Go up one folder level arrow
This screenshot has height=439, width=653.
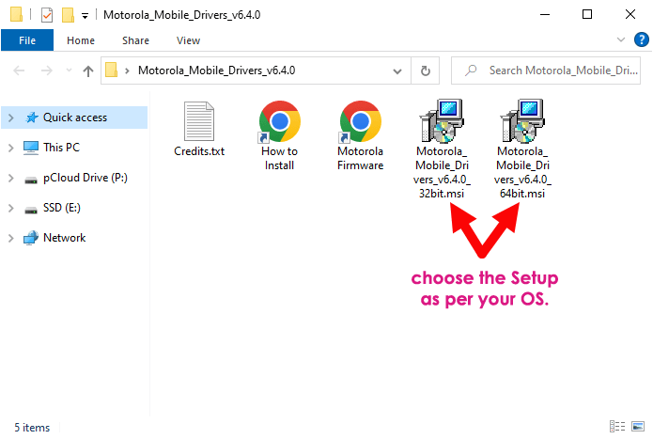88,71
